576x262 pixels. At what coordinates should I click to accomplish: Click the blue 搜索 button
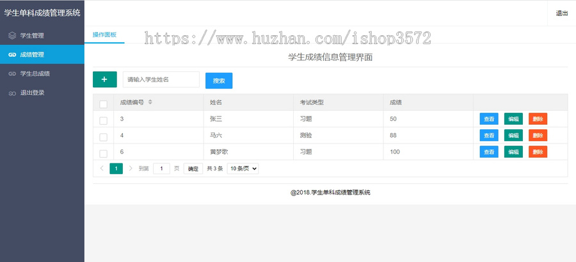tap(219, 81)
